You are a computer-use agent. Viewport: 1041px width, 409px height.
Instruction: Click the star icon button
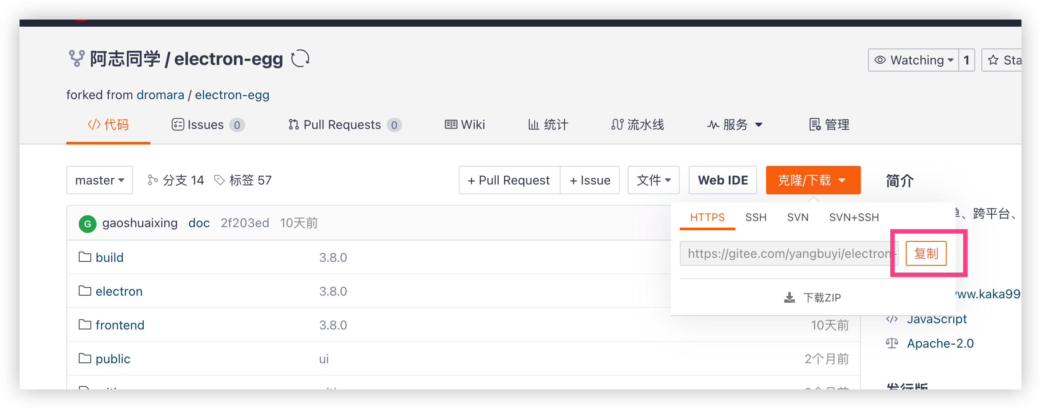tap(993, 60)
